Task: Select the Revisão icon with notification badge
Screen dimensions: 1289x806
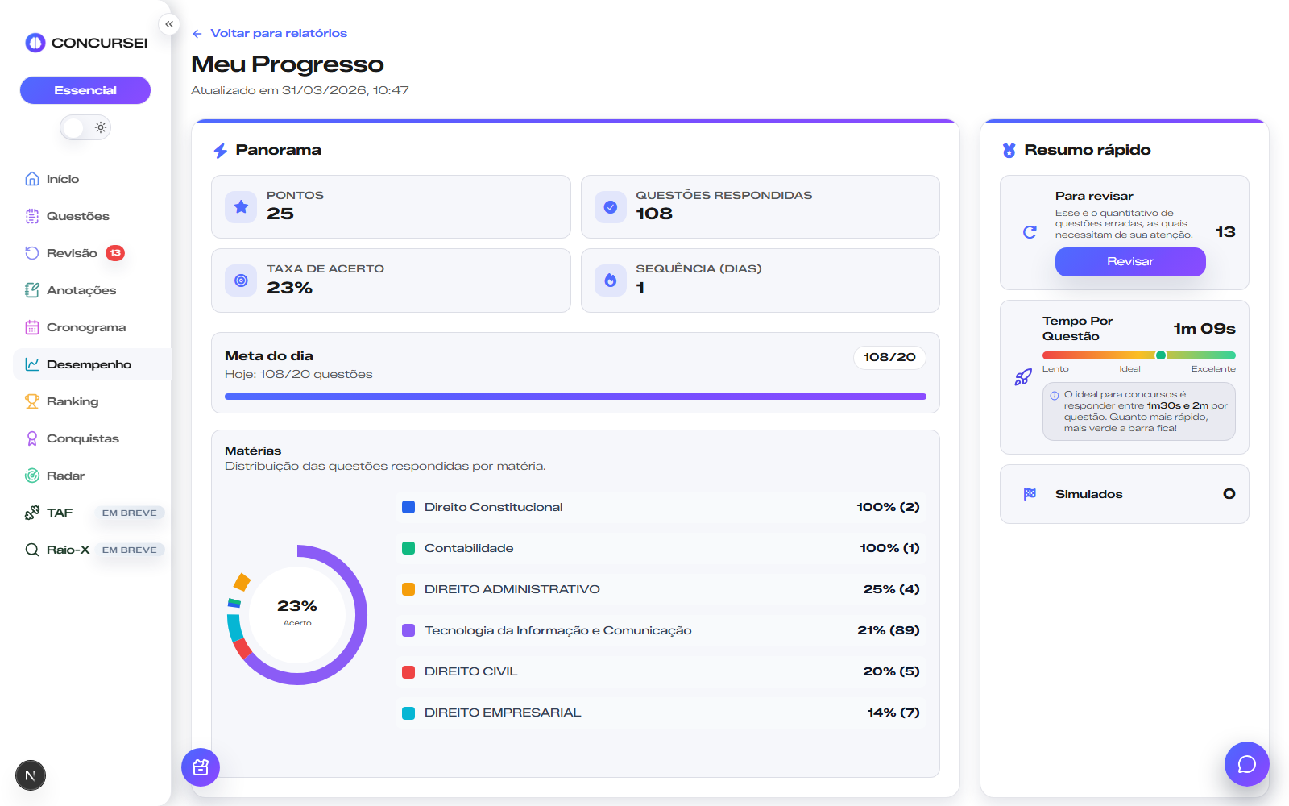Action: (31, 252)
